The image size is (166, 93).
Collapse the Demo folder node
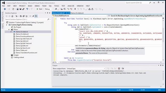point(9,29)
